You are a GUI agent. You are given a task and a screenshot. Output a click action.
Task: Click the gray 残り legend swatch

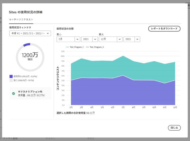(11, 80)
